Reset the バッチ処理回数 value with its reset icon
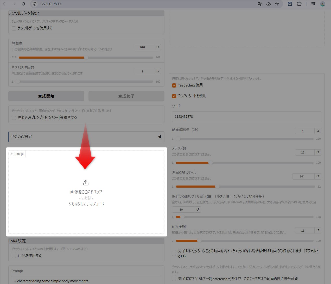Screen dimensions: 331x284 click(157, 71)
